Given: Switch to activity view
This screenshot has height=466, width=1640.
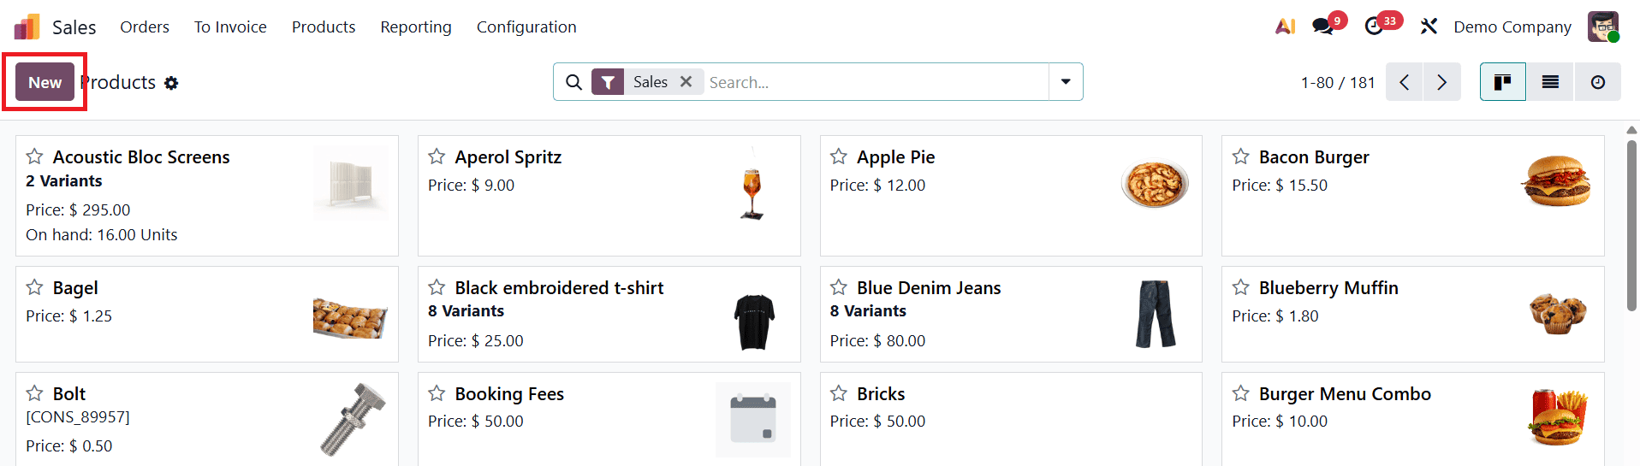Looking at the screenshot, I should (1597, 82).
